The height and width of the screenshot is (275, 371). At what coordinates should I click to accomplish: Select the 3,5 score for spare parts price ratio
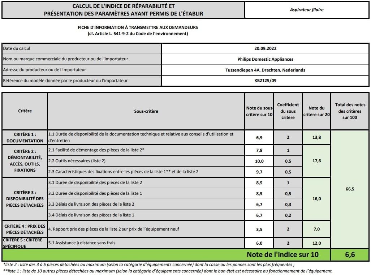click(259, 229)
